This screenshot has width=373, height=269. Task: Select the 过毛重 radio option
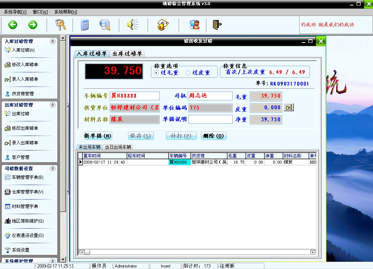coord(157,73)
